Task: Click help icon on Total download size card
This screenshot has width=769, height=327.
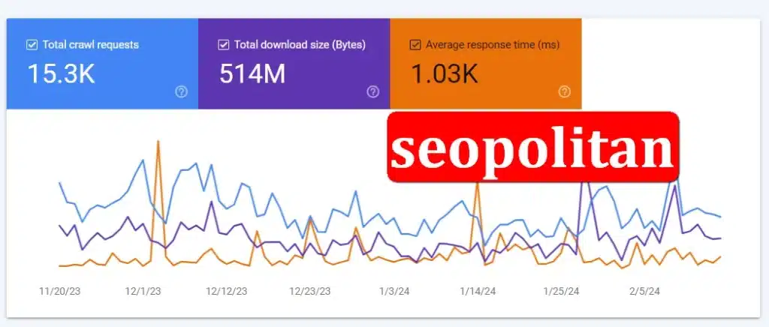Action: [372, 91]
